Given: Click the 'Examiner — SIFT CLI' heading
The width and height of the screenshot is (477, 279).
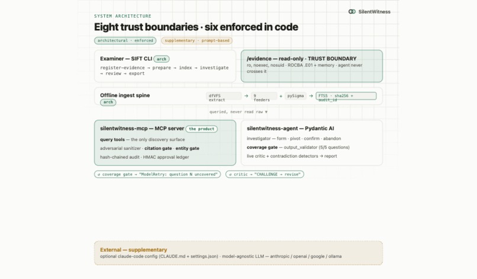Looking at the screenshot, I should pos(126,59).
